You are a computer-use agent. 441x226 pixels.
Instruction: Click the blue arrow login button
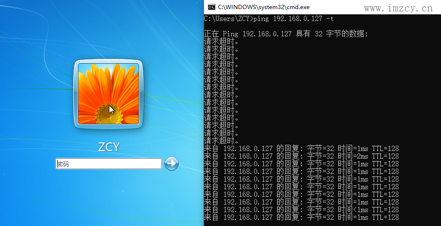171,163
